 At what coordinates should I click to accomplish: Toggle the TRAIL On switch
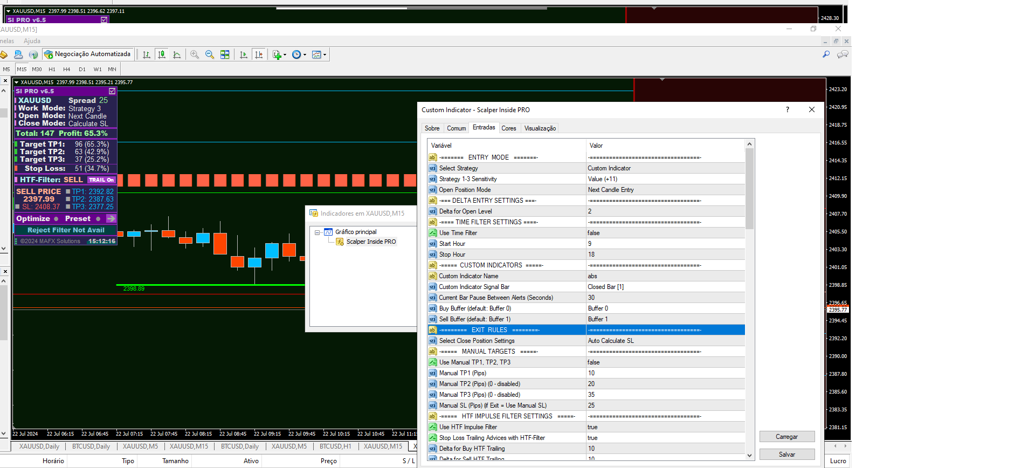[101, 180]
